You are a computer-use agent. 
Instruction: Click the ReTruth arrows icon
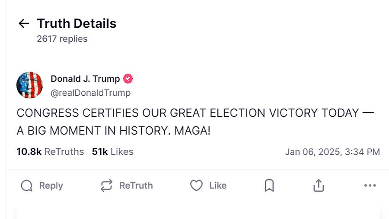coord(106,186)
